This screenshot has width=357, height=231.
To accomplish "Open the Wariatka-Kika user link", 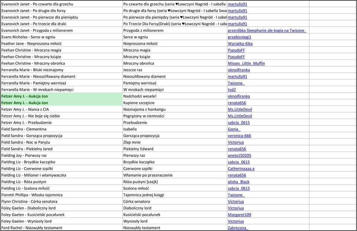I will [240, 43].
